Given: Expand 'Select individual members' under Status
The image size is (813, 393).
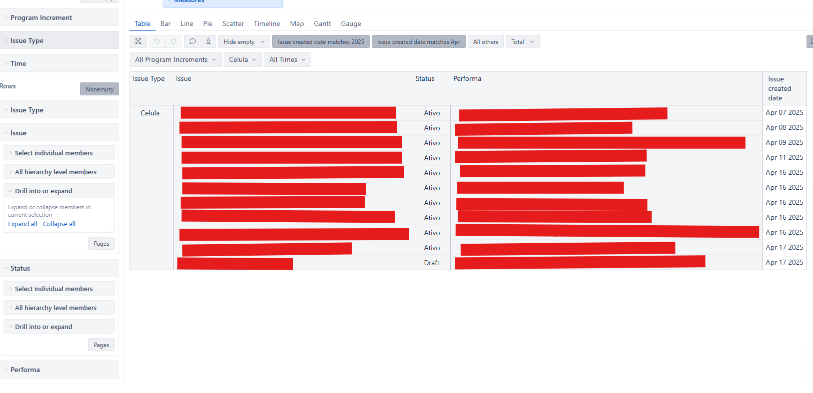Looking at the screenshot, I should pyautogui.click(x=59, y=289).
